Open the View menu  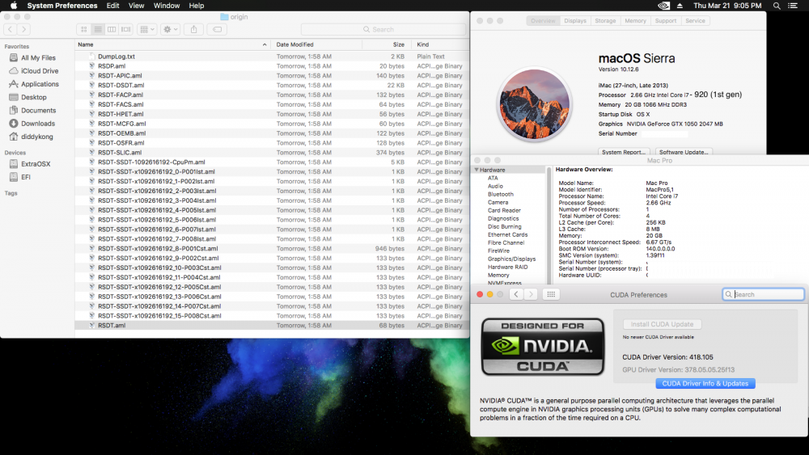point(136,6)
